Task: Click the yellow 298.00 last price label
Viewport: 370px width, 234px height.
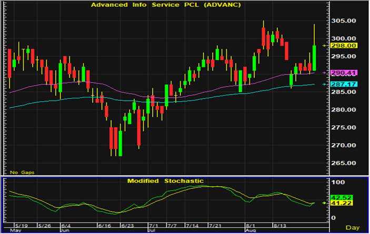Action: click(x=344, y=46)
